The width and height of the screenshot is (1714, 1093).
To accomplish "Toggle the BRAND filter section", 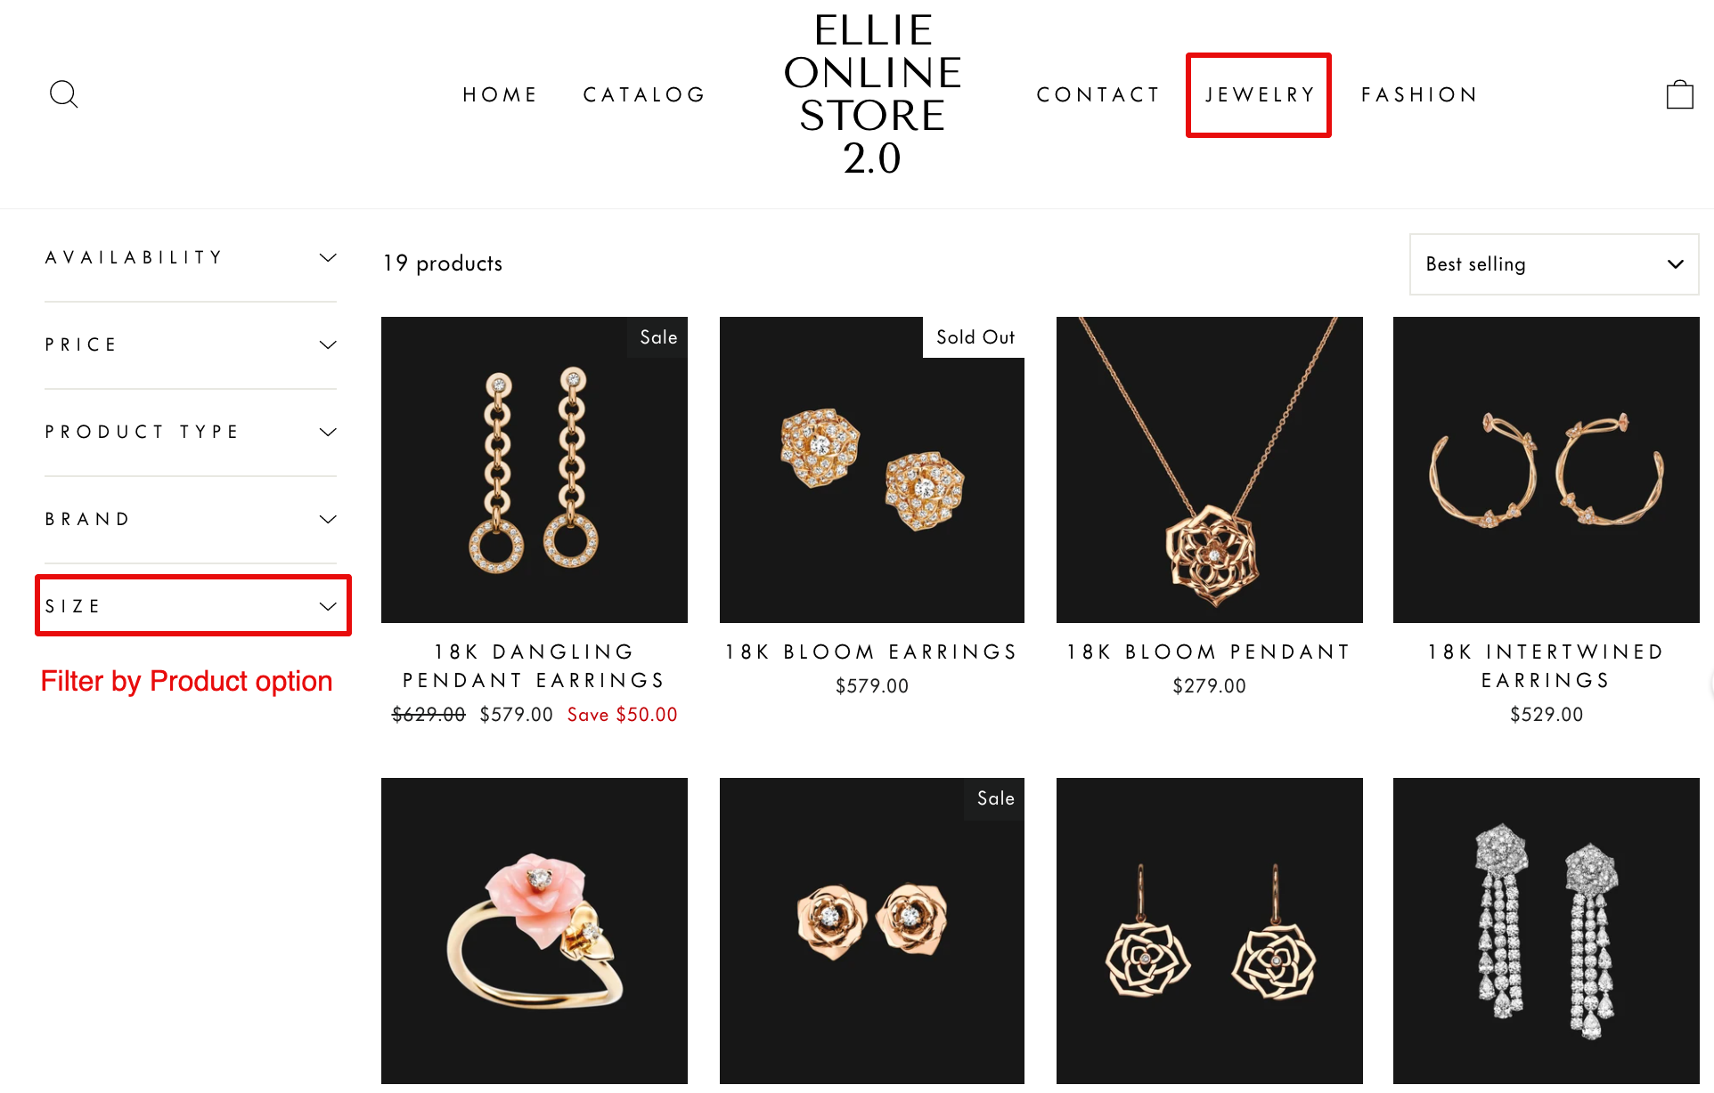I will point(192,519).
